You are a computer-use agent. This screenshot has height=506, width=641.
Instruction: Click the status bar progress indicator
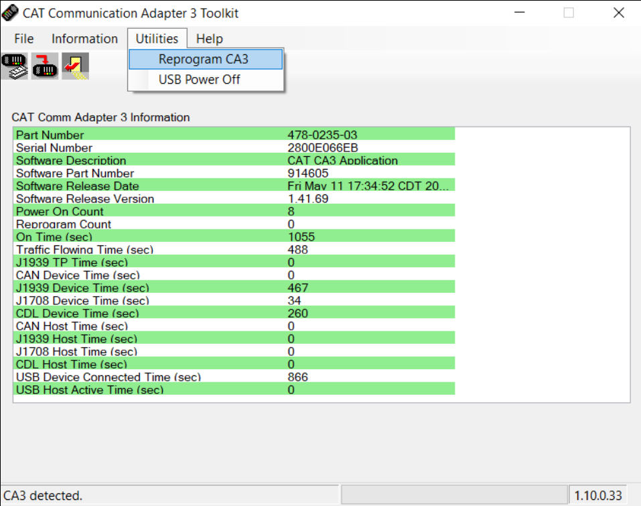(x=454, y=495)
